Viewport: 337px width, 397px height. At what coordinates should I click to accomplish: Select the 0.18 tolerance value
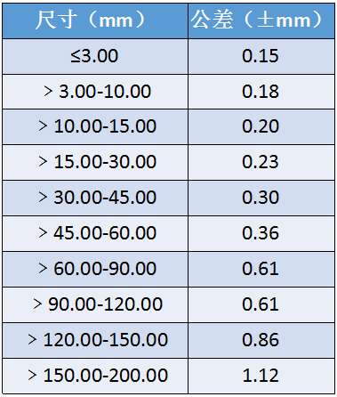point(261,92)
